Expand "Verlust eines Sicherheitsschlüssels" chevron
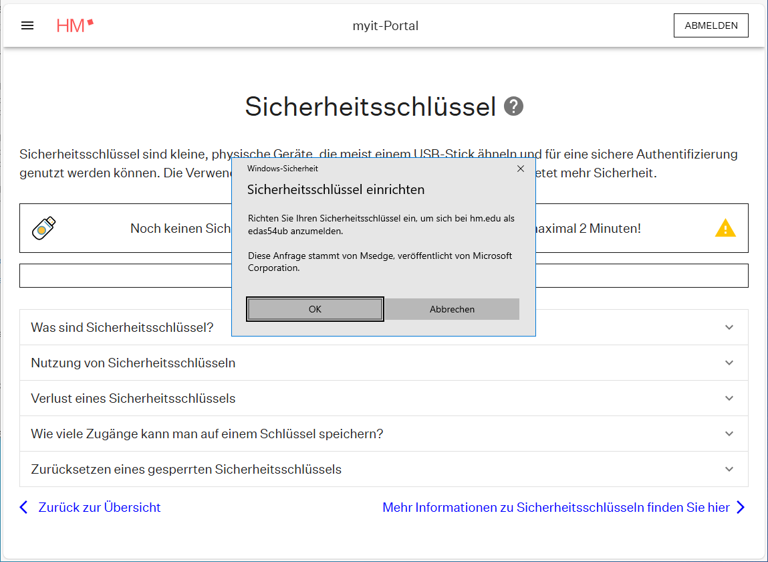The image size is (768, 562). click(729, 398)
